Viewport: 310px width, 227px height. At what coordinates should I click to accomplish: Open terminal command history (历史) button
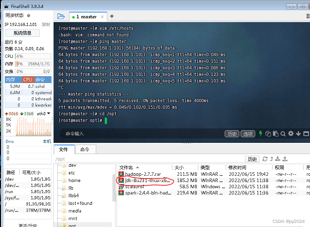click(x=232, y=134)
